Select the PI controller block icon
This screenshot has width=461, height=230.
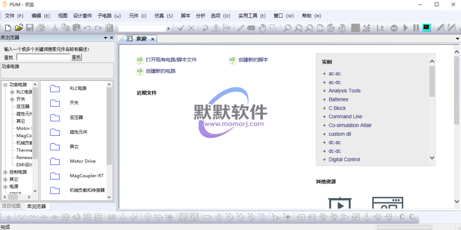[x=312, y=217]
